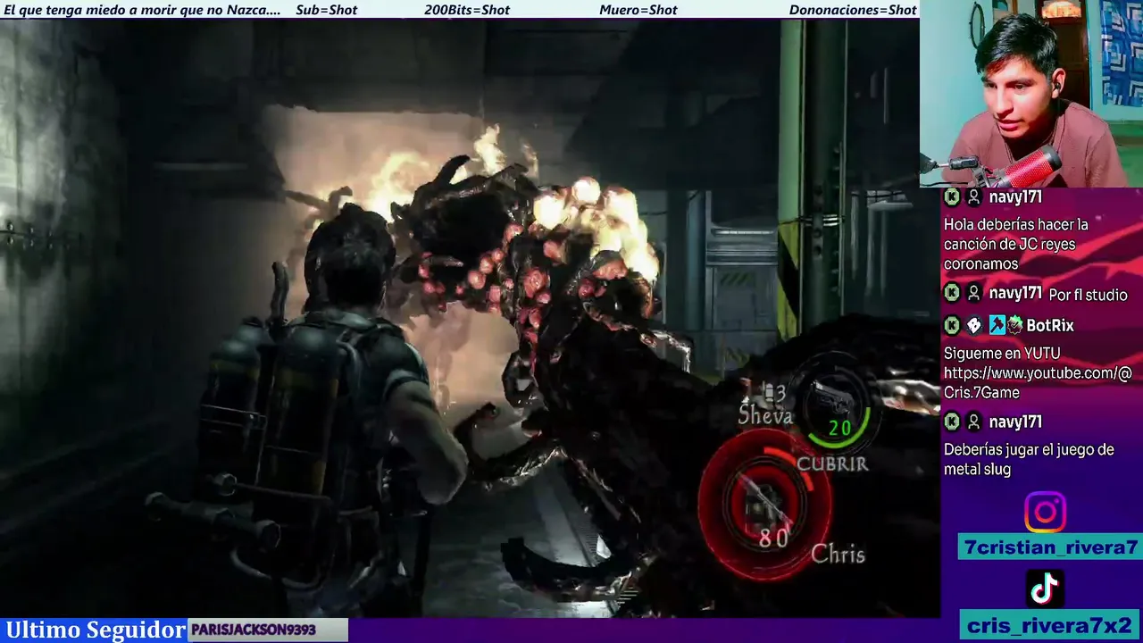1143x643 pixels.
Task: Click the cris_rivera7x2 TikTok handle
Action: click(x=1050, y=625)
